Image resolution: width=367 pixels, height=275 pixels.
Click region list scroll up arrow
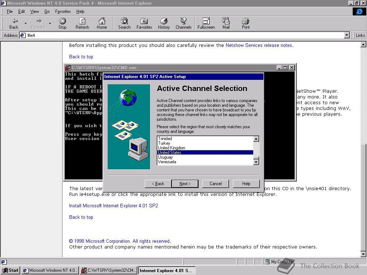pos(256,139)
